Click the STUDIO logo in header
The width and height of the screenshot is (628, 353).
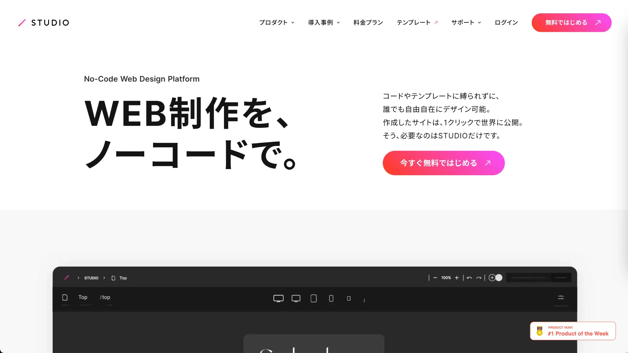point(44,23)
